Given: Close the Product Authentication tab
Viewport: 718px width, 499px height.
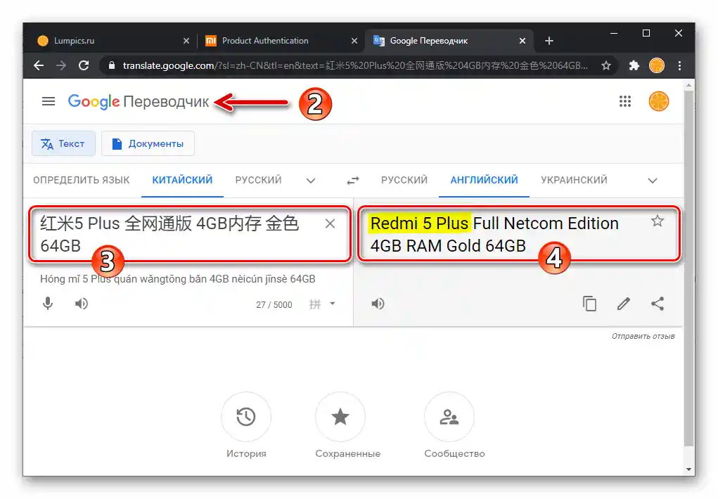Looking at the screenshot, I should pyautogui.click(x=354, y=41).
